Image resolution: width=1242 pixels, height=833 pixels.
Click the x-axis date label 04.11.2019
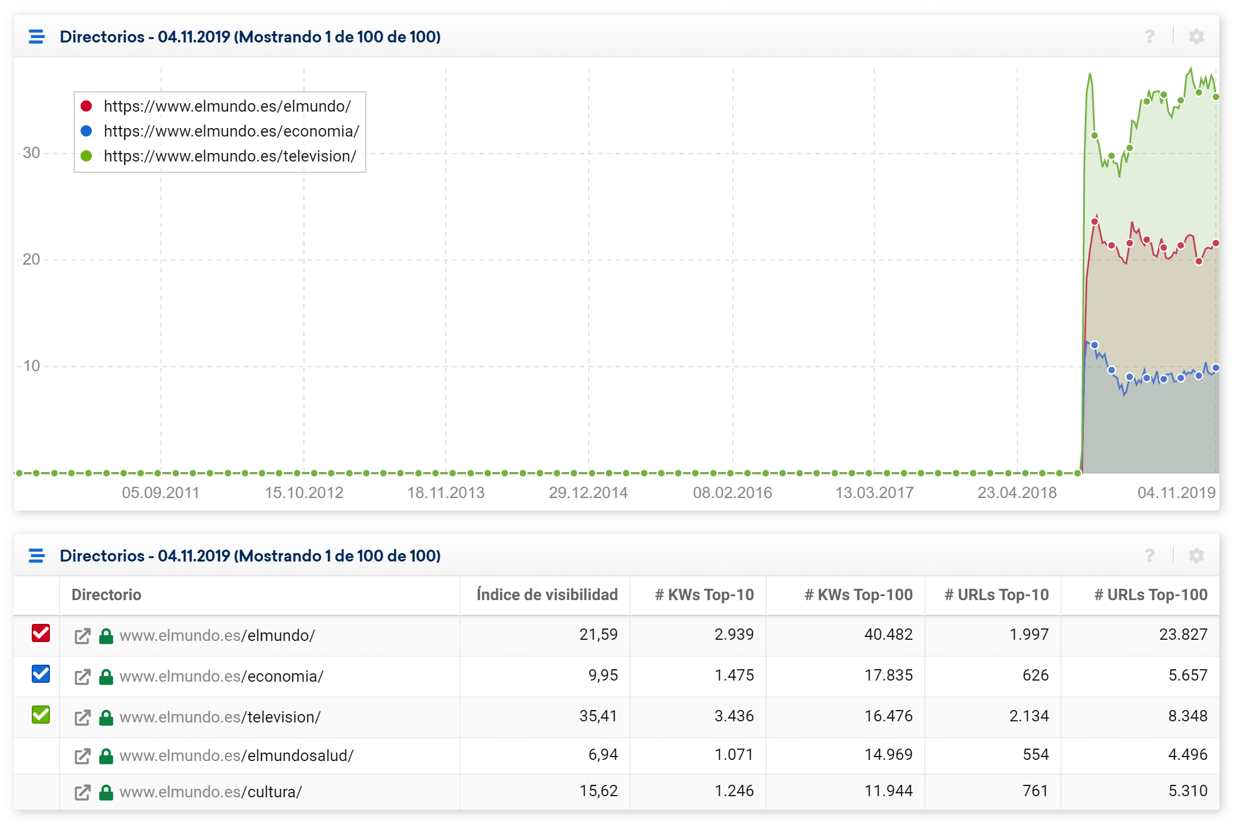1177,493
